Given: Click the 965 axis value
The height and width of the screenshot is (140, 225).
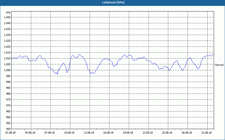Looking at the screenshot, I should click(8, 111).
